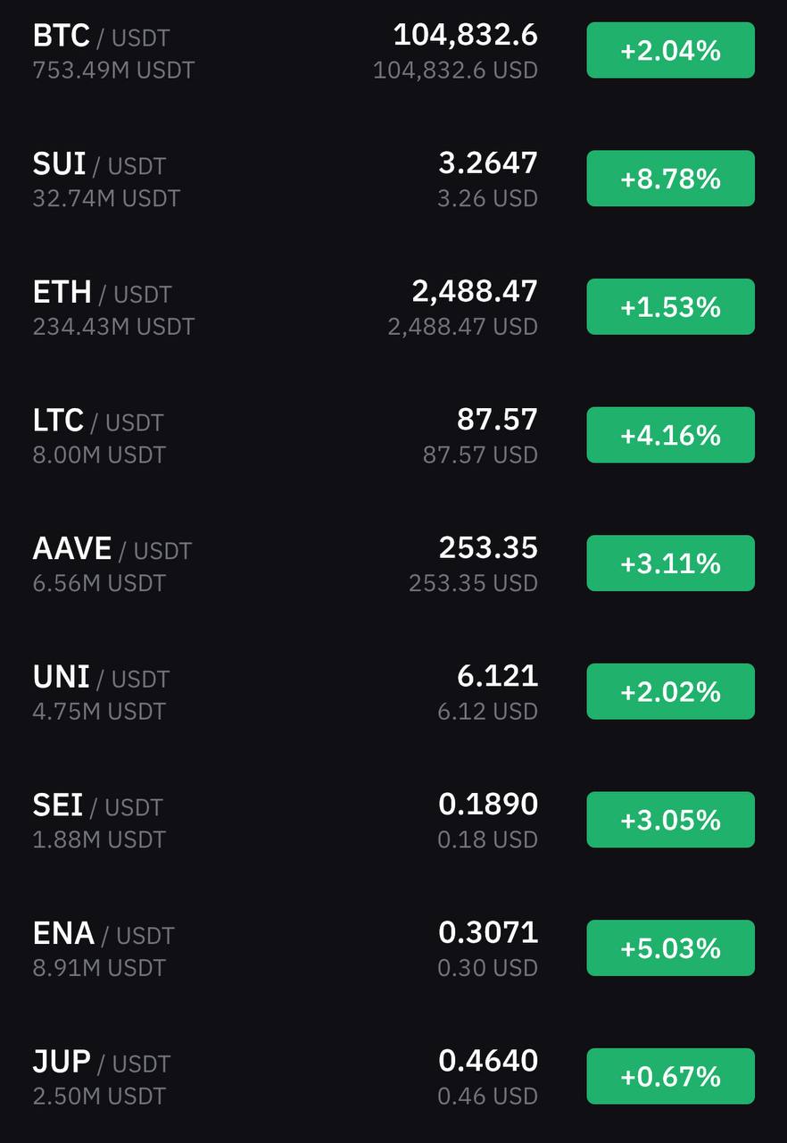Open the ETH / USDT trading pair
787x1143 pixels.
point(393,307)
